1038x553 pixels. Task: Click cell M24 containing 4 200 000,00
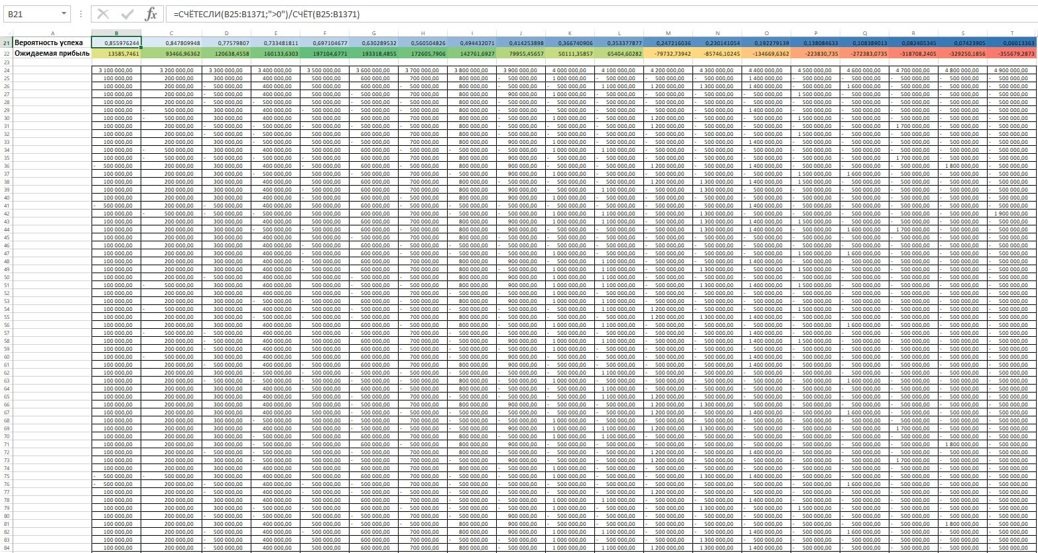click(668, 69)
